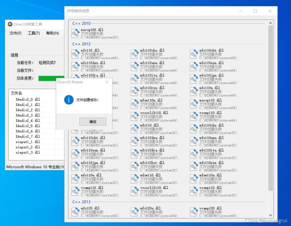Click the mfc110deu.dll icon with system32 path
291x226 pixels.
point(135,141)
